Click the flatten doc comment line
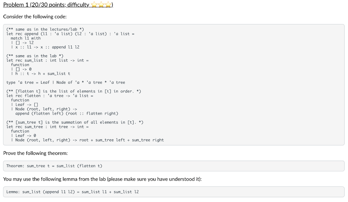This screenshot has height=202, width=348. point(74,92)
